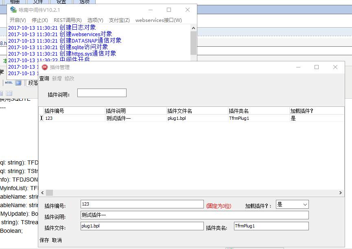This screenshot has height=249, width=352.
Task: Open the 加载插件 dropdown showing 是
Action: tap(292, 204)
